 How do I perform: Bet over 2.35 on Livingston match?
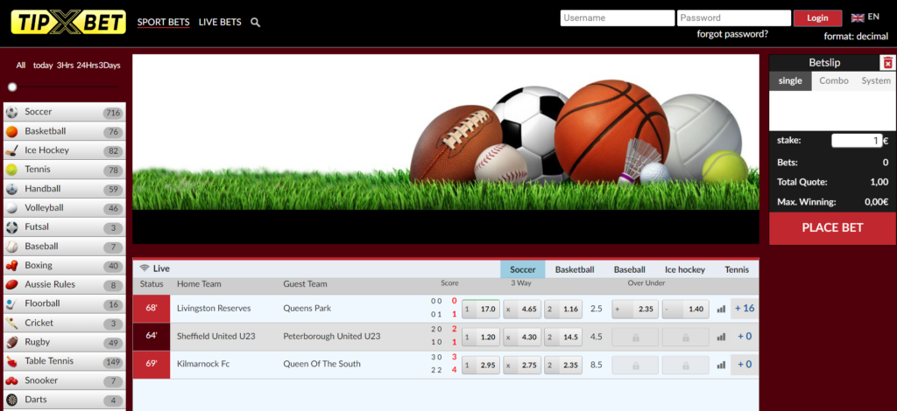[635, 309]
